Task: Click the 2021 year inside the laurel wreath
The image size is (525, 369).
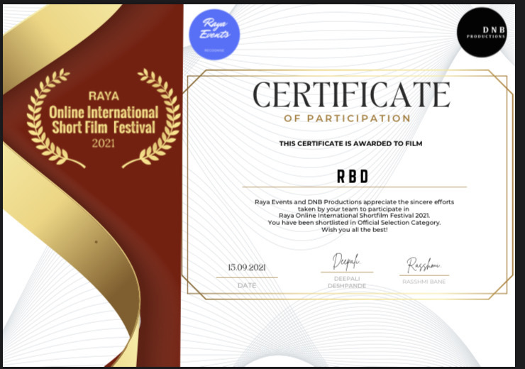Action: [104, 143]
